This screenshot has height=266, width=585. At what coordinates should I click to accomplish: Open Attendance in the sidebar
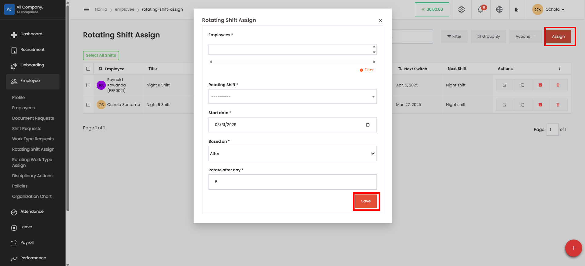(x=32, y=212)
